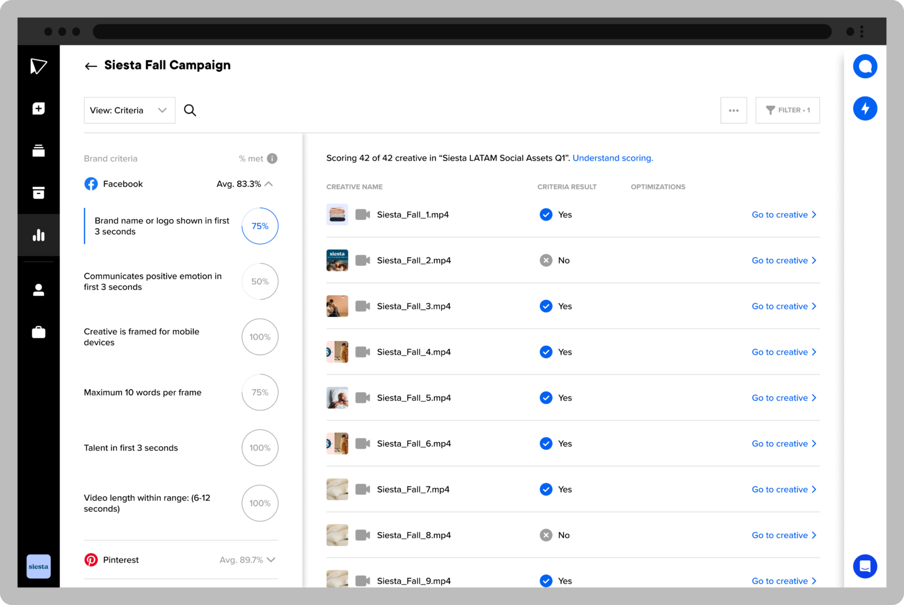904x605 pixels.
Task: Open the View: Criteria dropdown
Action: pyautogui.click(x=129, y=110)
